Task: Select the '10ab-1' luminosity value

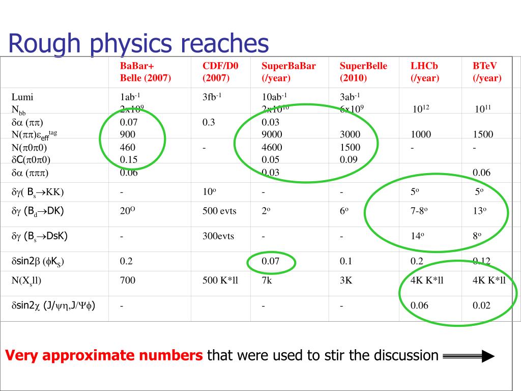Action: (274, 97)
